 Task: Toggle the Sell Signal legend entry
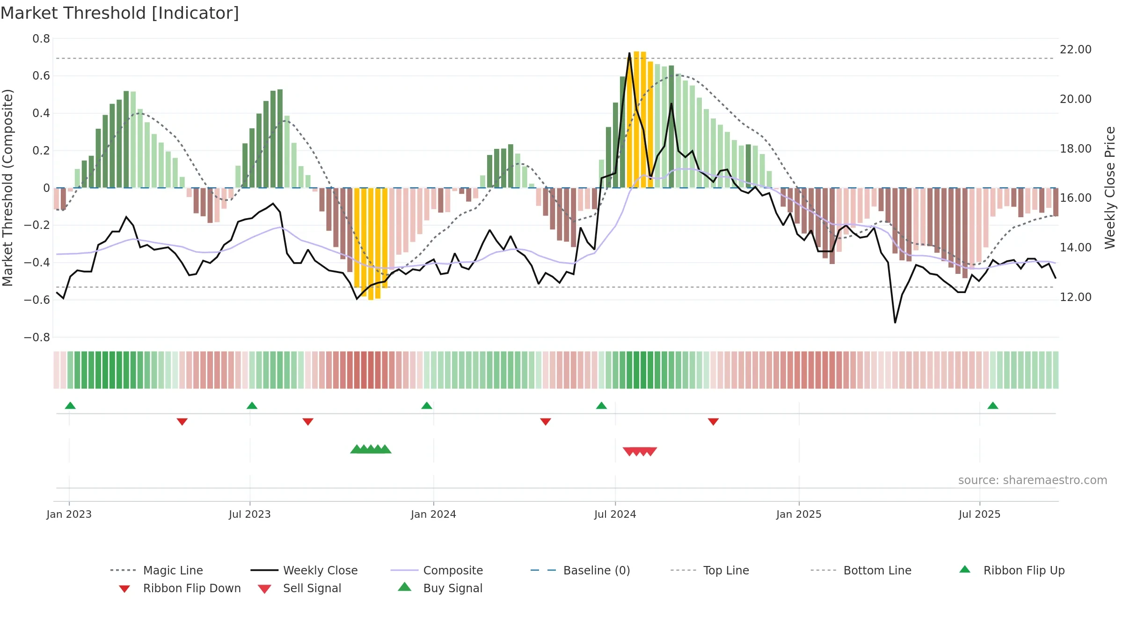point(299,588)
